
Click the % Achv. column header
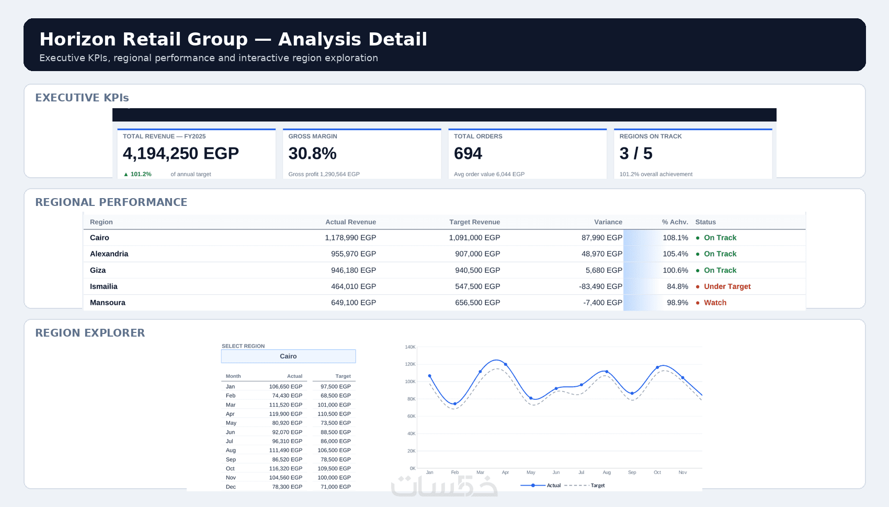[675, 222]
